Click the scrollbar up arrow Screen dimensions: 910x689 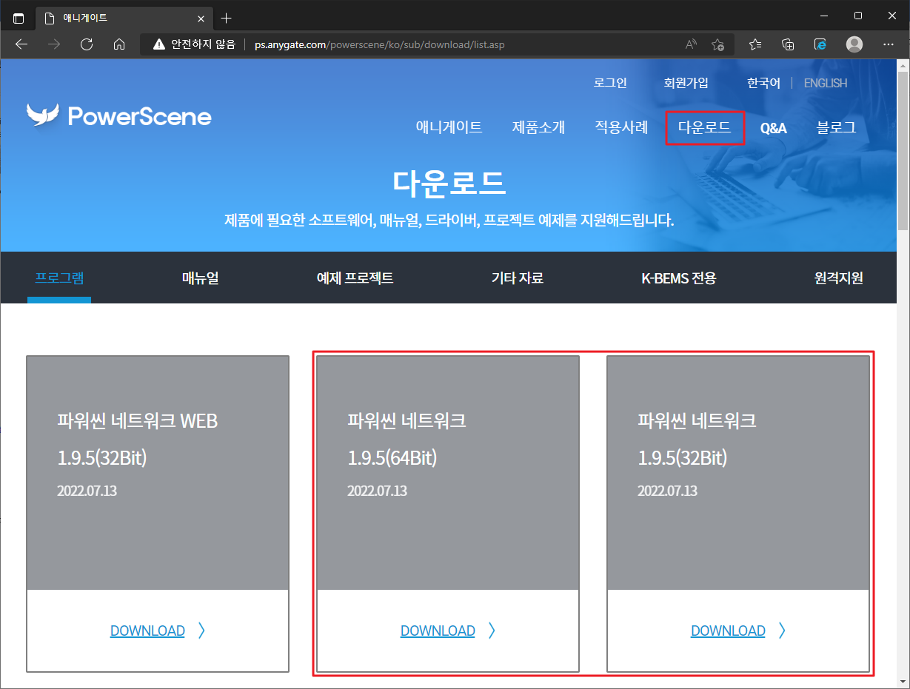pos(903,65)
